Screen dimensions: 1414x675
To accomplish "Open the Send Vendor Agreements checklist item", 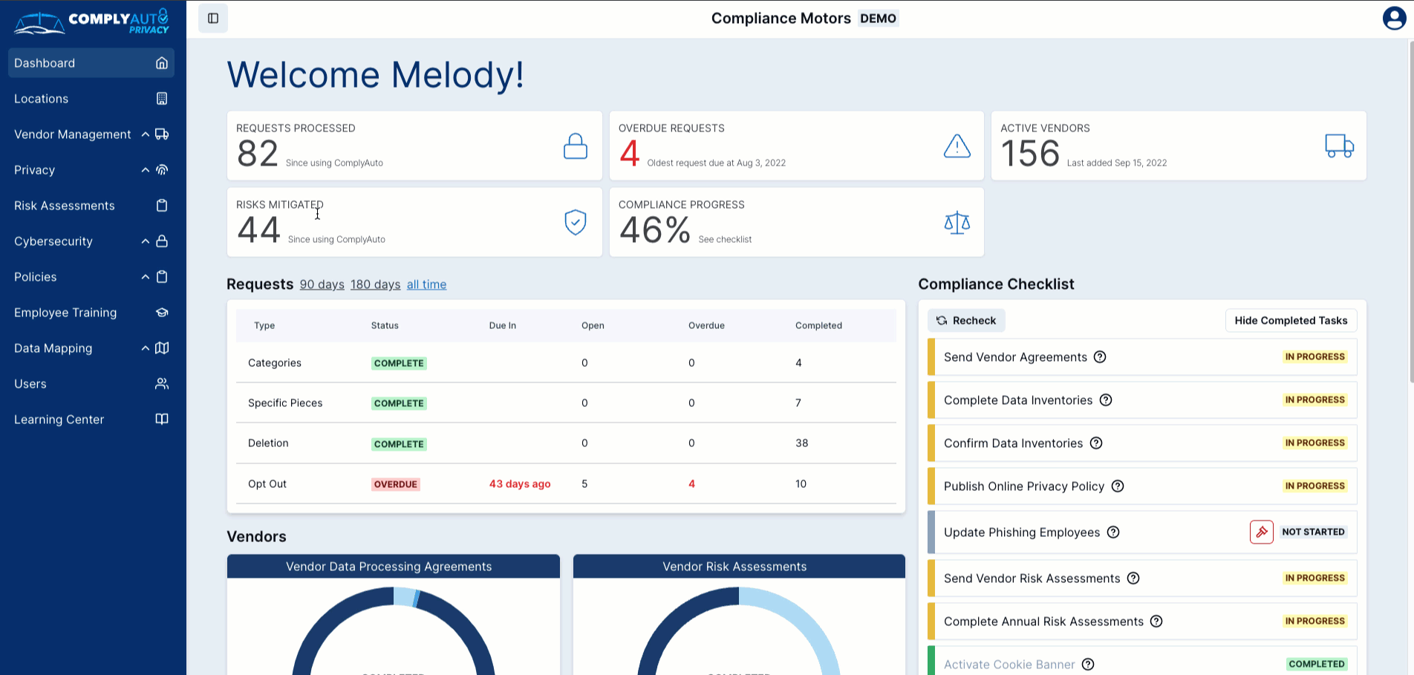I will (1142, 357).
